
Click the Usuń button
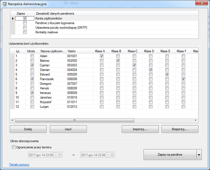pos(68,129)
